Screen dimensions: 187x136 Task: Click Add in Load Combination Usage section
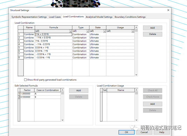[152, 104]
